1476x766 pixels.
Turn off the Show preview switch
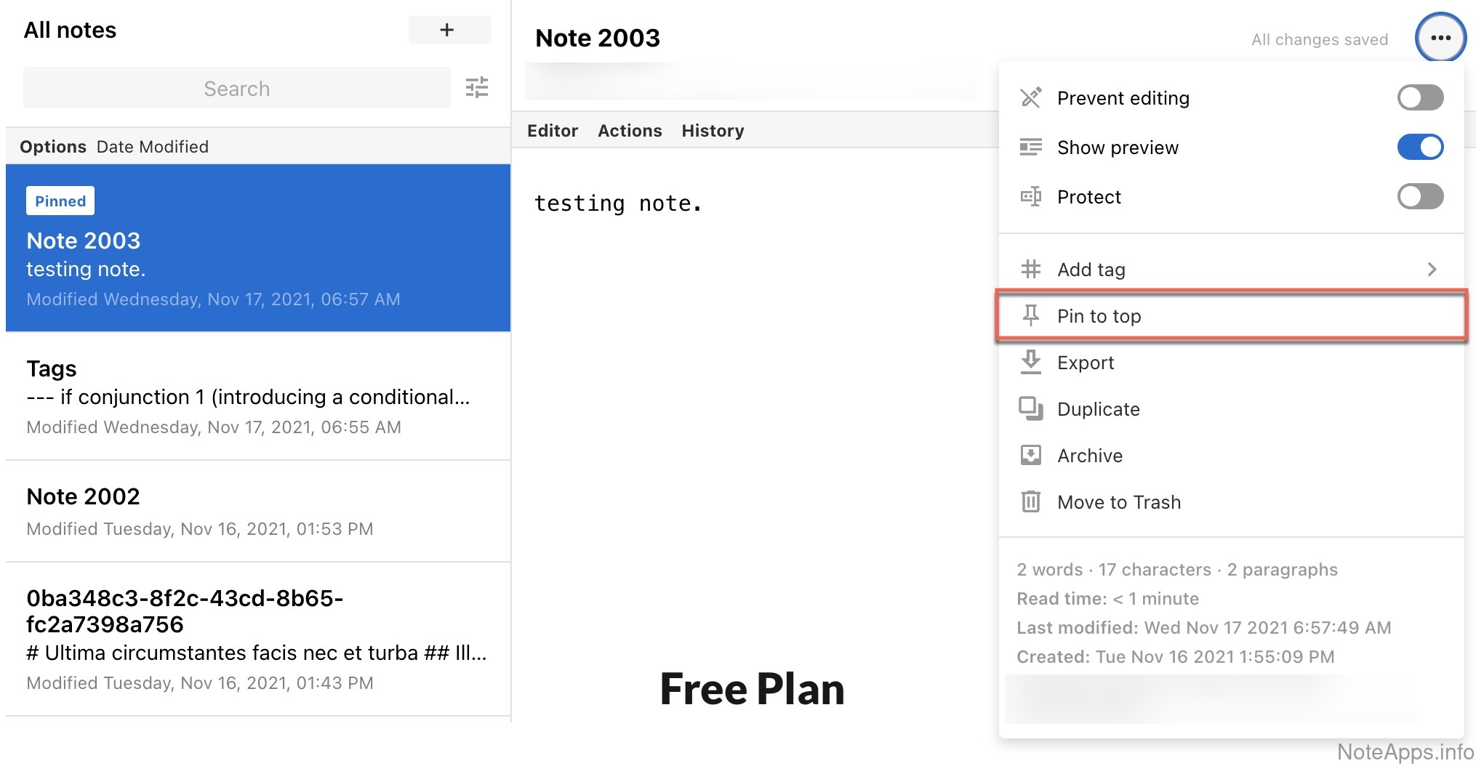(x=1419, y=147)
